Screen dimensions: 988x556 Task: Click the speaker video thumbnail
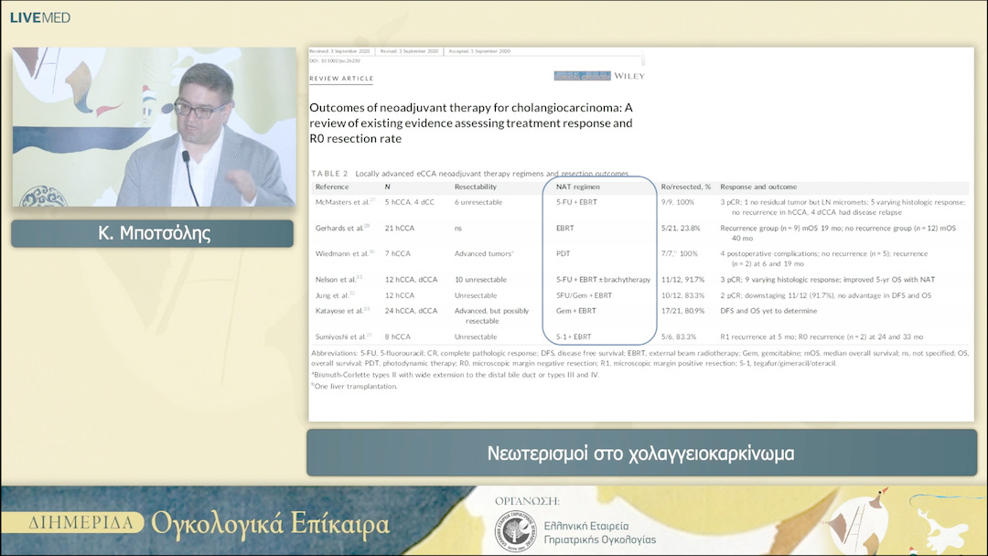click(155, 127)
